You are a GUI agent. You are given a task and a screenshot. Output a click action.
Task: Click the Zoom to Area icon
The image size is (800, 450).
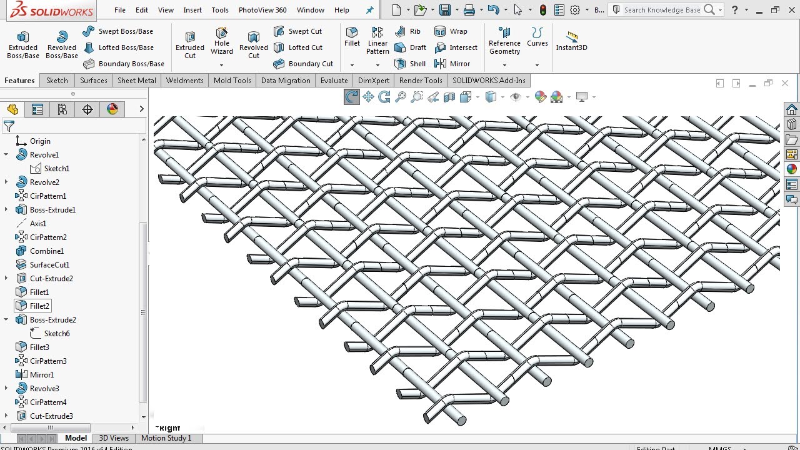pos(417,97)
